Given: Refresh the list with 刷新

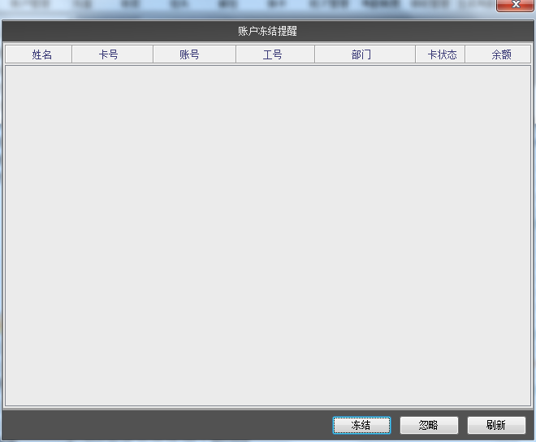Looking at the screenshot, I should (496, 425).
